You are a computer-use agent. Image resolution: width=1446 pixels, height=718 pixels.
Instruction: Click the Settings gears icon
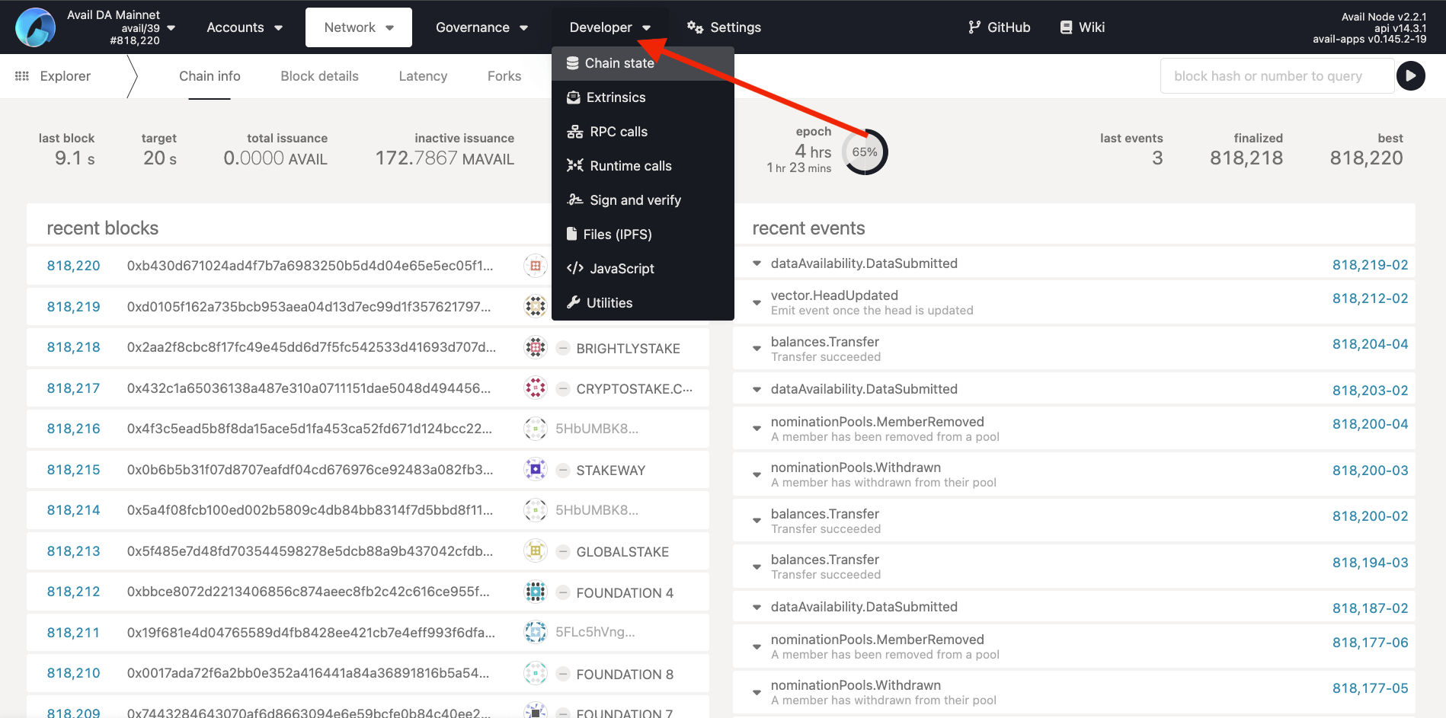(694, 27)
